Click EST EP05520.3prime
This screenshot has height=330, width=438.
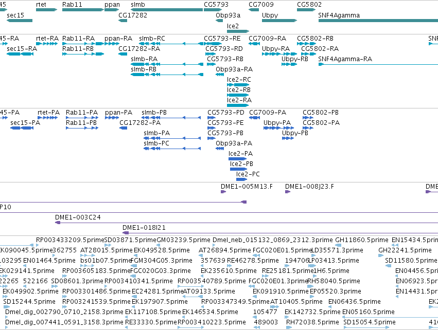pyautogui.click(x=336, y=291)
